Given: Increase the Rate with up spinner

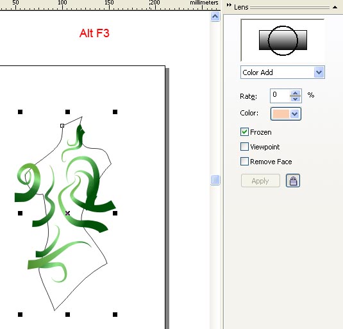Looking at the screenshot, I should click(x=296, y=93).
